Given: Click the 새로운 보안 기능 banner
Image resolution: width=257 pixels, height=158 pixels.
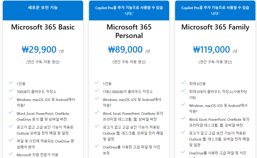Looking at the screenshot, I should point(43,7).
